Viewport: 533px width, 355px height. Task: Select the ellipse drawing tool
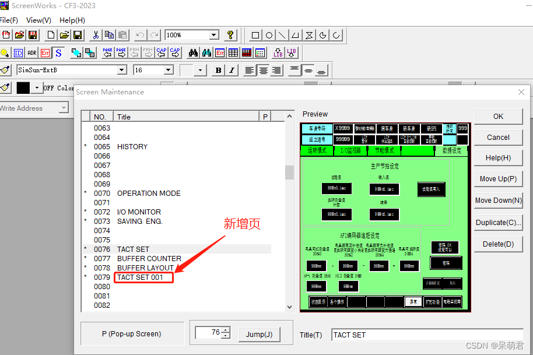click(268, 35)
